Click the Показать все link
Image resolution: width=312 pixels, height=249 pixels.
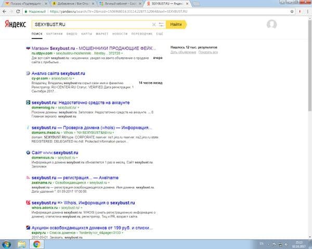click(208, 52)
